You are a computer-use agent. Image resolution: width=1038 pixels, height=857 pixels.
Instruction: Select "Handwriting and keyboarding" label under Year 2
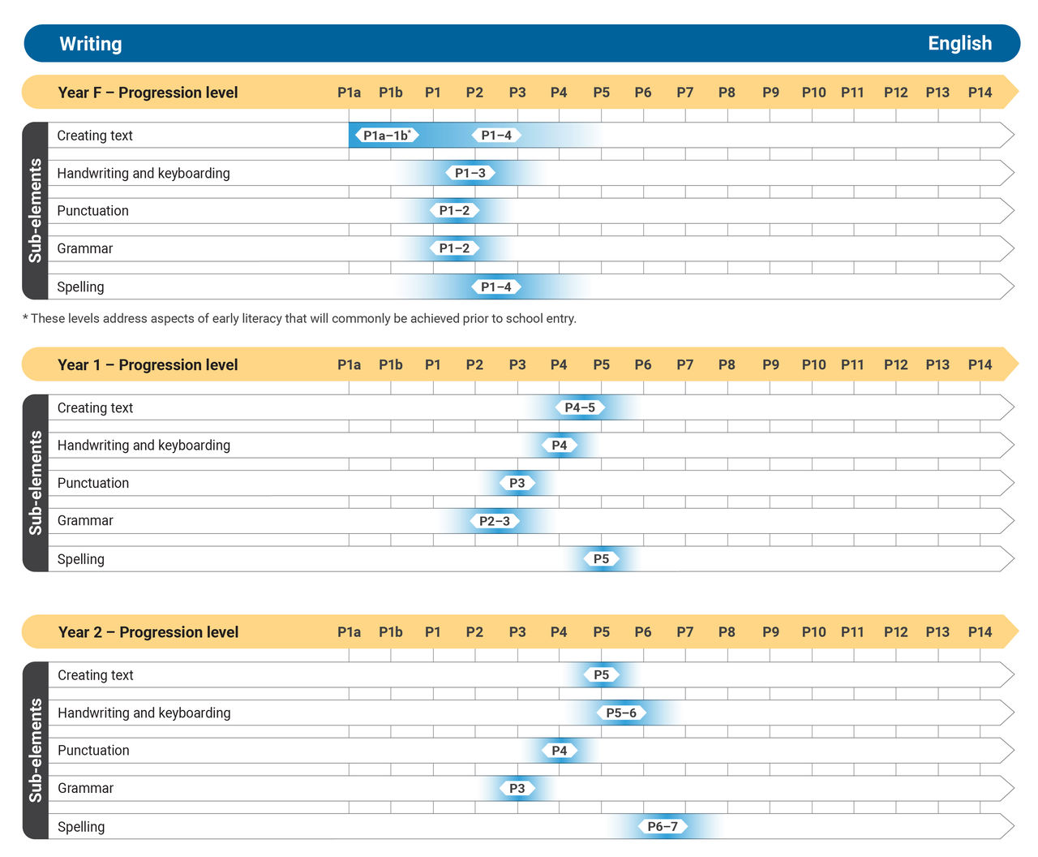click(144, 713)
